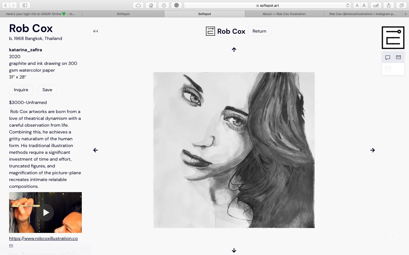Decrease reader text size small A
409x255 pixels.
(x=357, y=5)
